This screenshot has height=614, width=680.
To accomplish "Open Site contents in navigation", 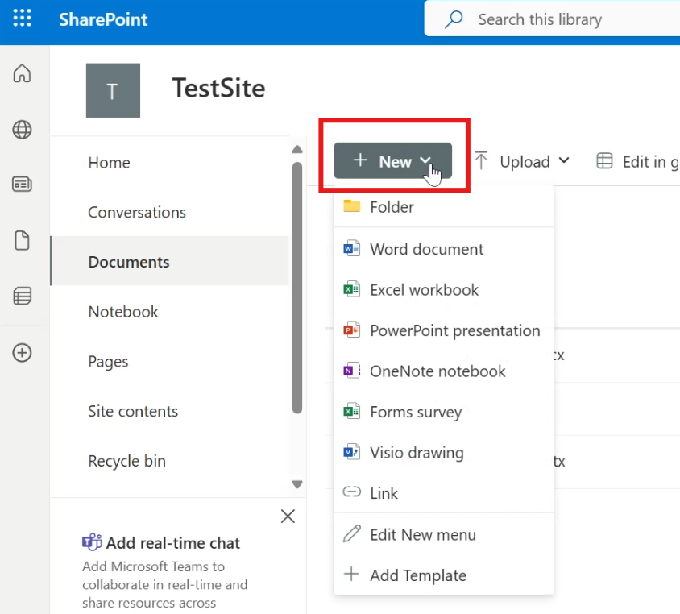I will tap(170, 411).
